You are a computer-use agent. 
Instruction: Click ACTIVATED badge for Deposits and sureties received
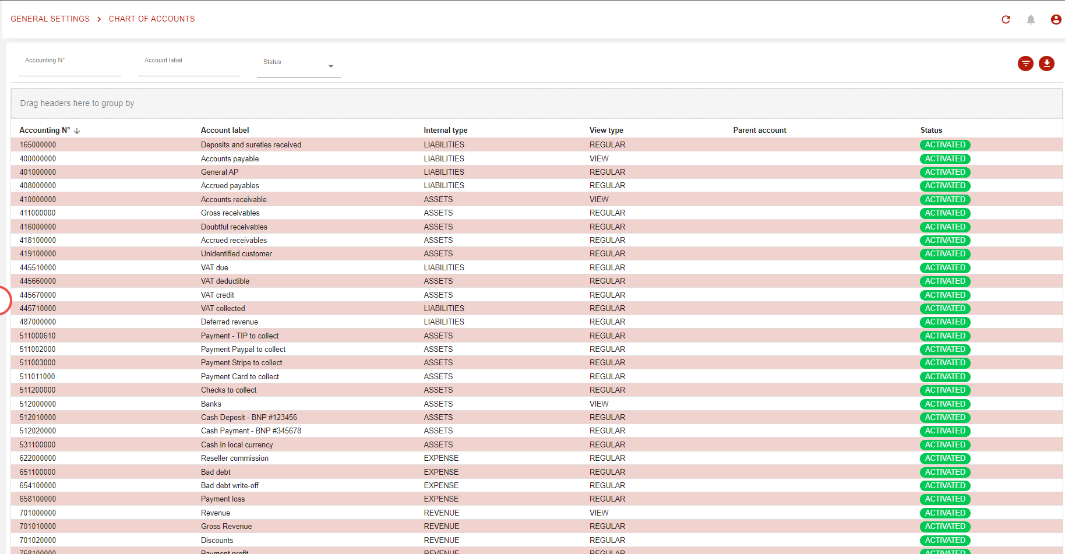tap(944, 145)
